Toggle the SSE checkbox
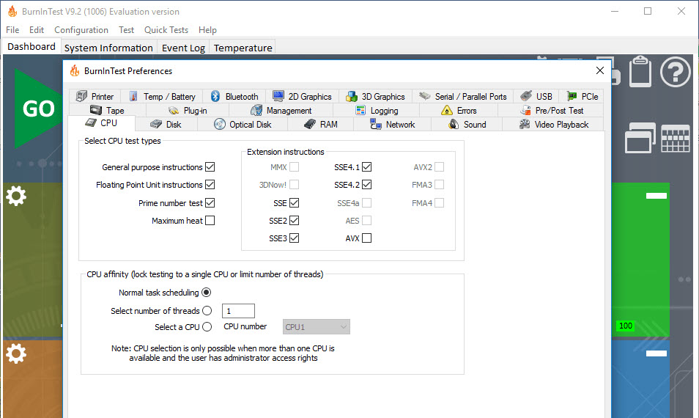The image size is (699, 418). [x=295, y=202]
